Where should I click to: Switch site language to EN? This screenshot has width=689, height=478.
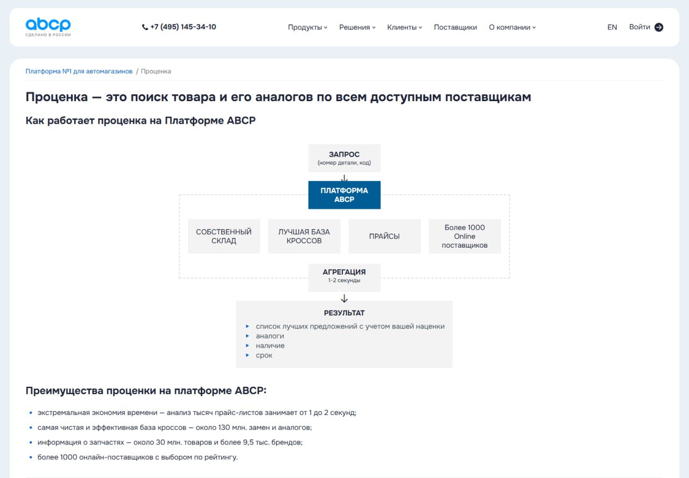(x=612, y=27)
